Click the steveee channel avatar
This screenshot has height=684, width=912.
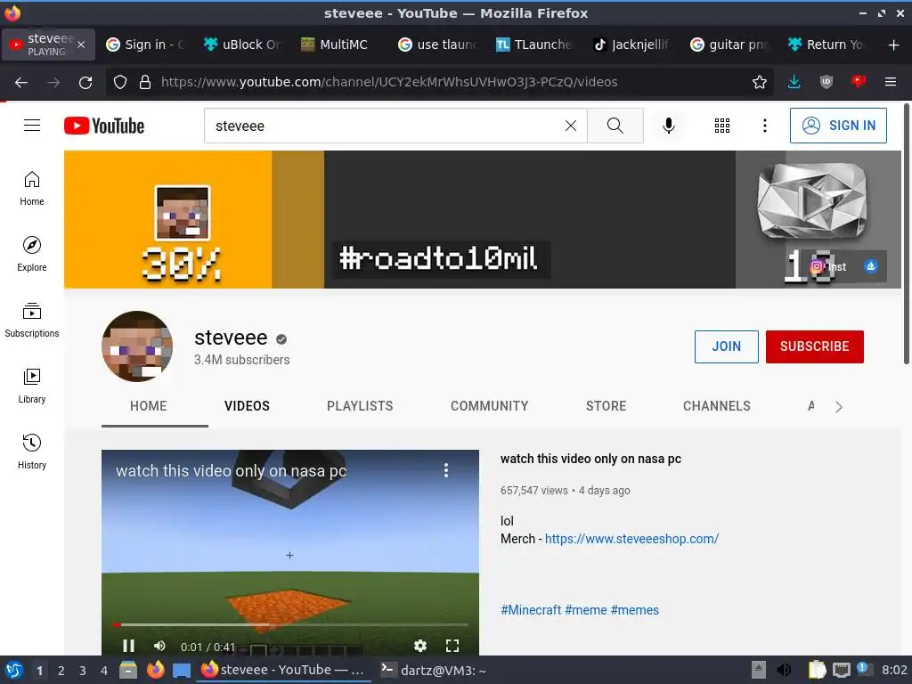[137, 346]
